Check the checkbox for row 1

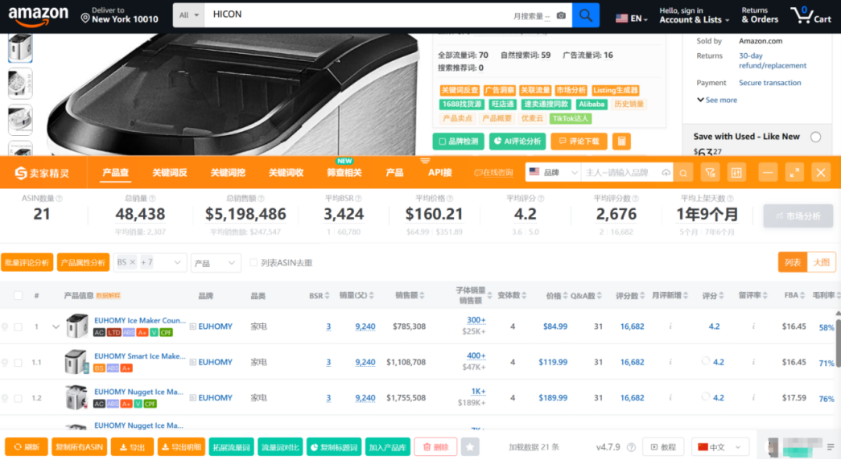19,327
